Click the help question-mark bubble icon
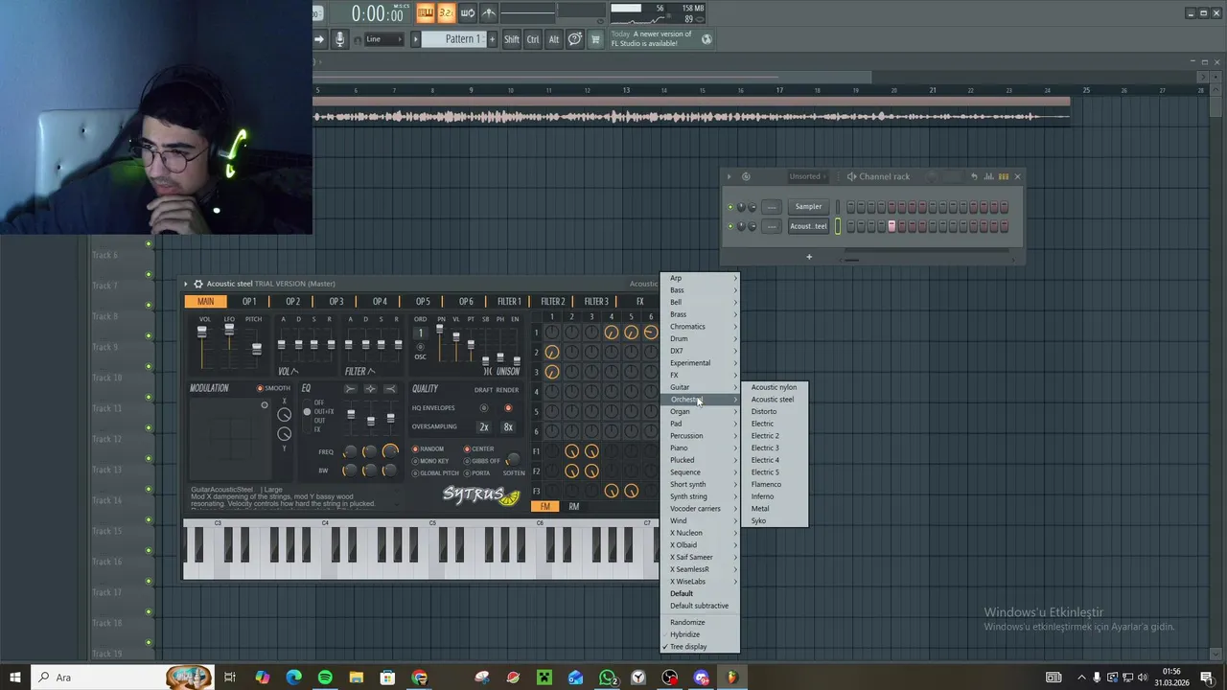Image resolution: width=1227 pixels, height=690 pixels. coord(574,39)
